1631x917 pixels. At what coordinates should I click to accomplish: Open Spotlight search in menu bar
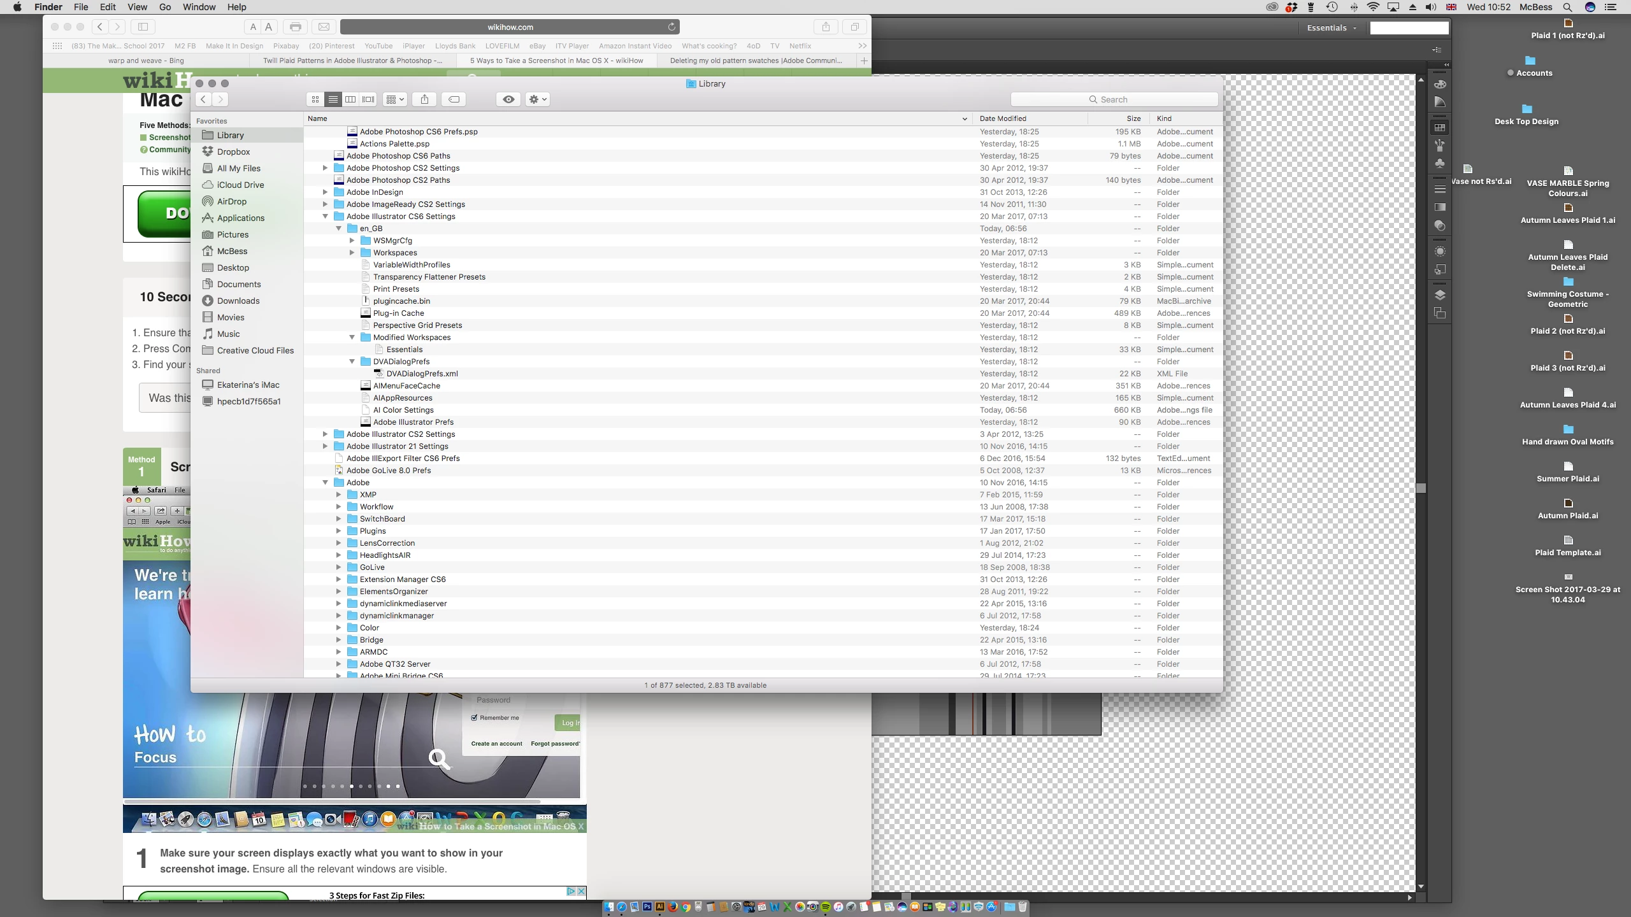point(1567,7)
